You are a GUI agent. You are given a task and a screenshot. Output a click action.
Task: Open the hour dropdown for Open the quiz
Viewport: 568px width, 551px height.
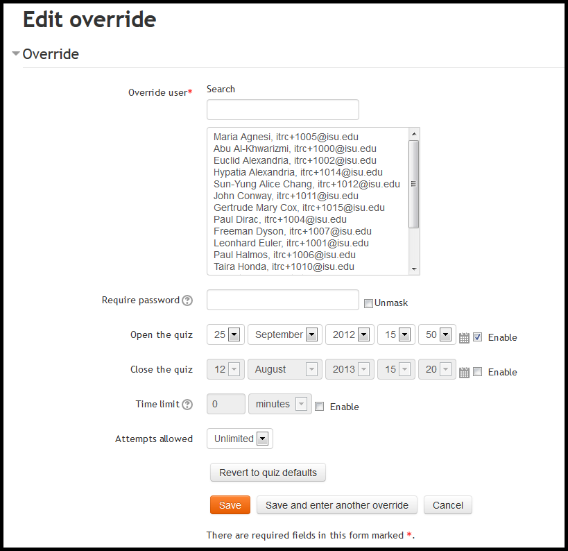click(x=396, y=334)
